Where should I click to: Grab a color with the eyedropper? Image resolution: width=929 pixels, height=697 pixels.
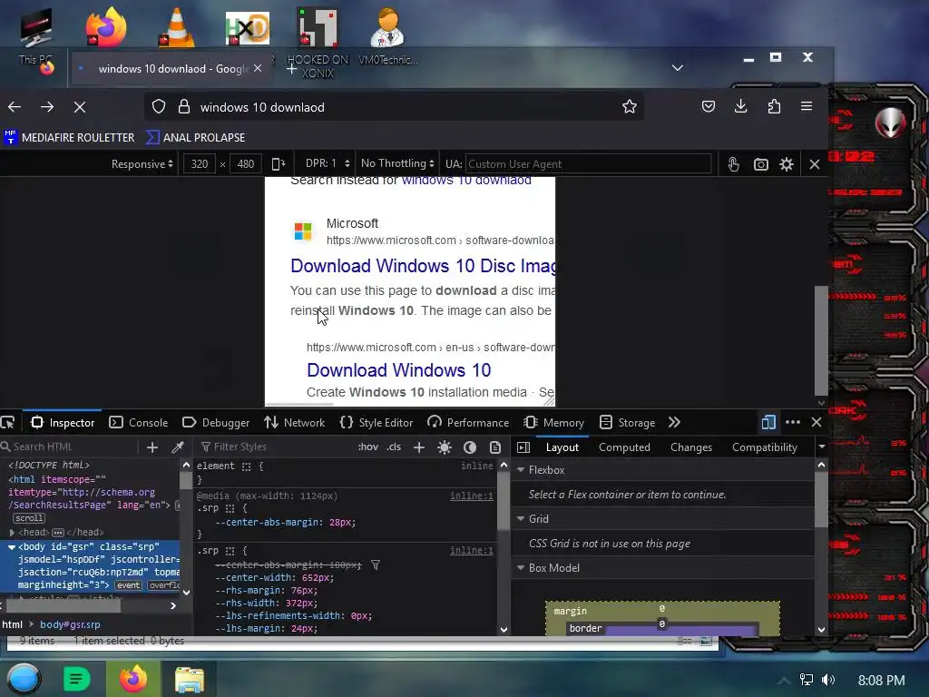[x=177, y=447]
